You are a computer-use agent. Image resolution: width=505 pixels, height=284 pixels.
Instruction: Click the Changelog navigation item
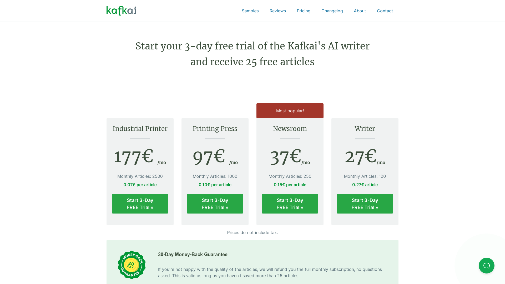332,11
